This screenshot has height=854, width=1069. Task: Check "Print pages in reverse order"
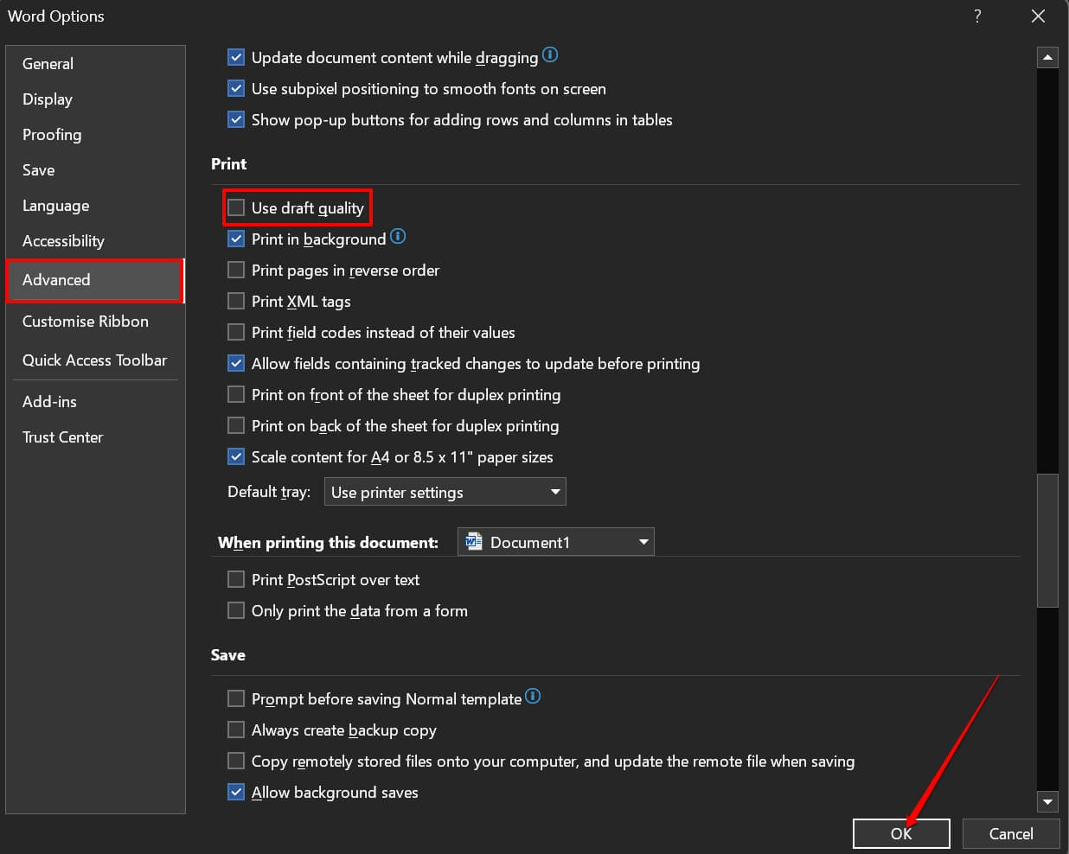235,270
